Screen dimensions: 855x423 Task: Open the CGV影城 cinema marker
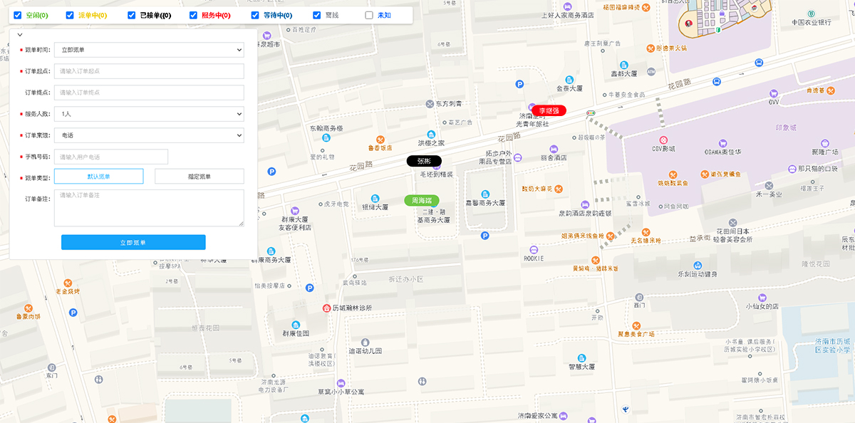[x=663, y=140]
